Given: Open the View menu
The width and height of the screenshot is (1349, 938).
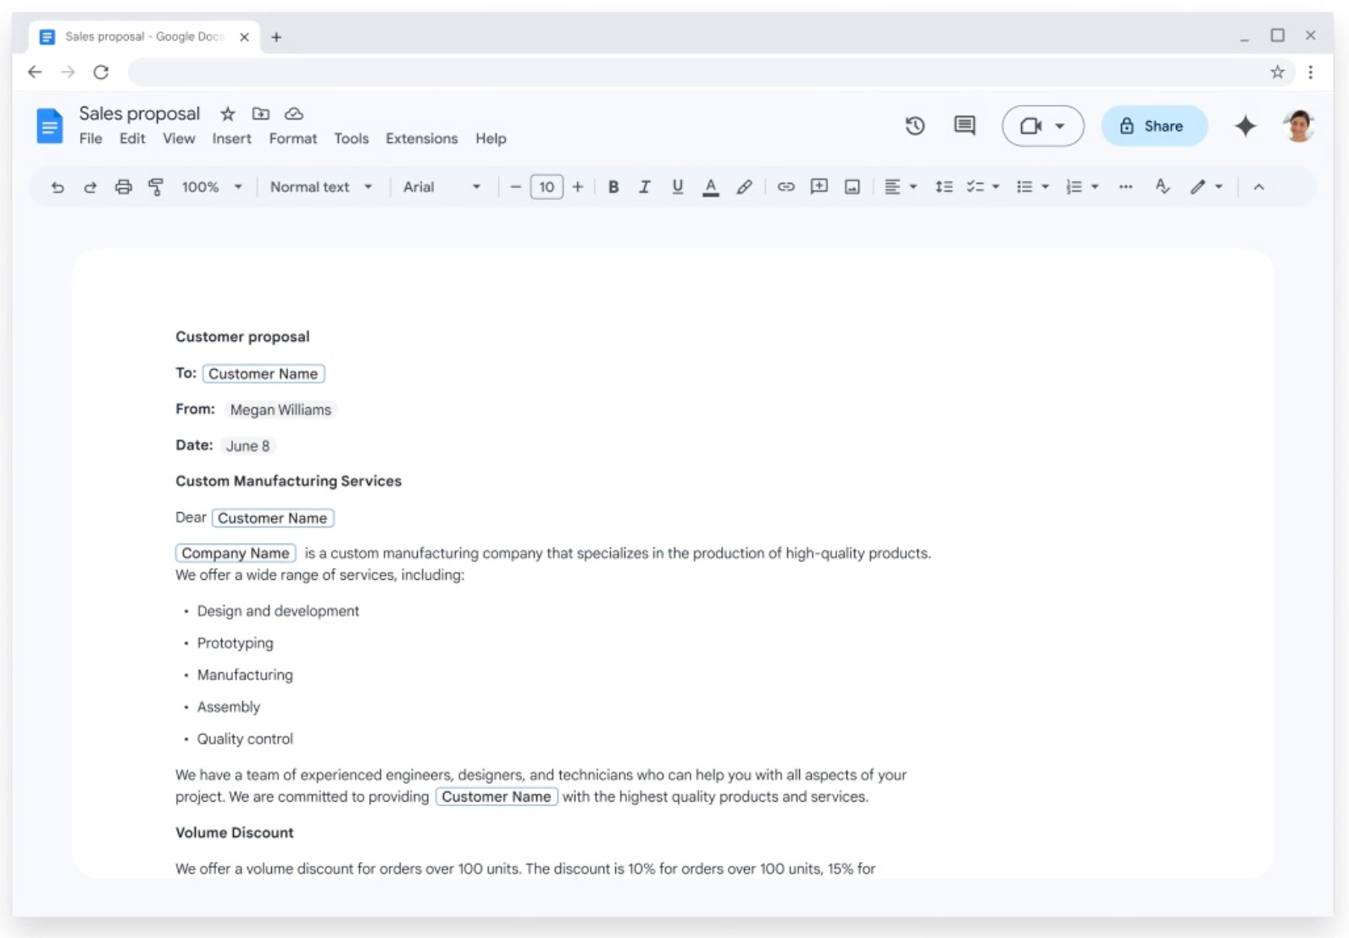Looking at the screenshot, I should 179,139.
